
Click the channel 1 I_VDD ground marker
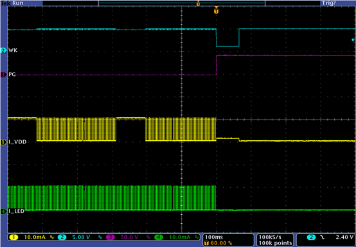(x=4, y=142)
